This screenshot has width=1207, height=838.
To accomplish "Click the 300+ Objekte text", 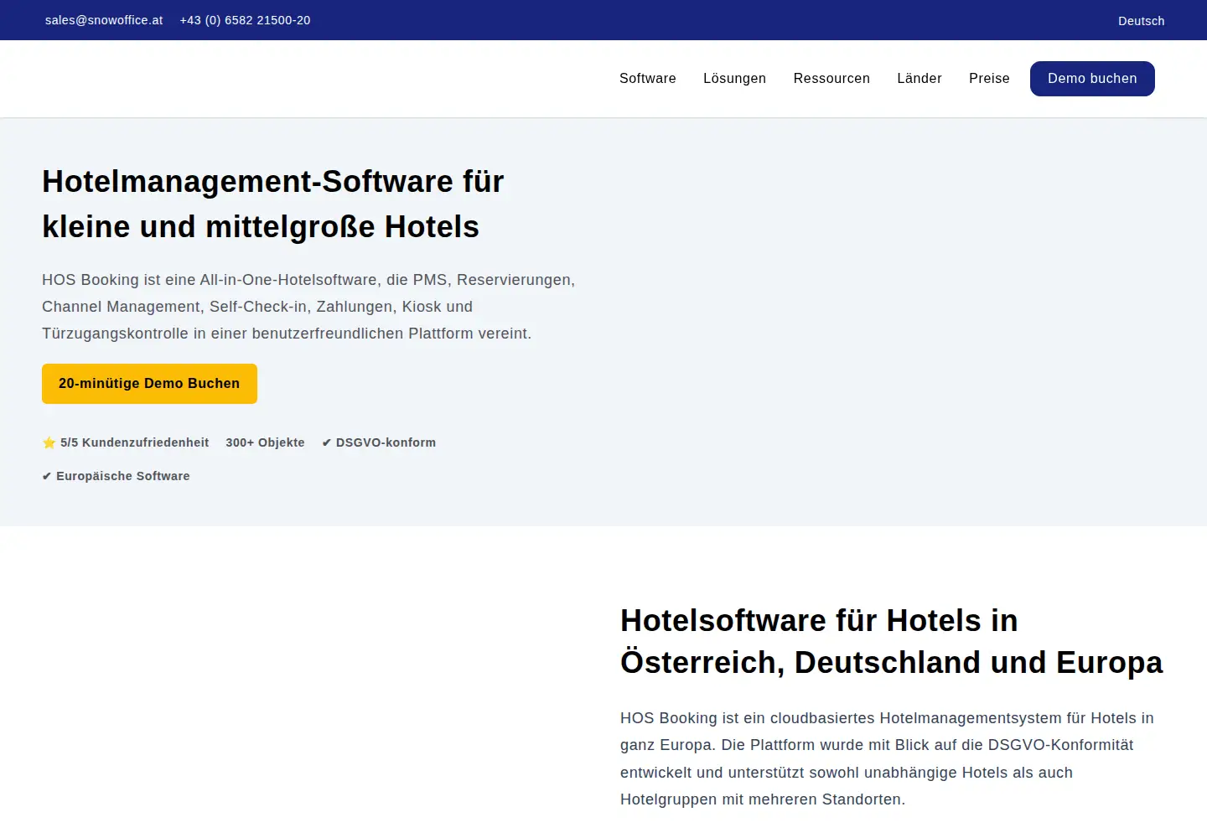I will pyautogui.click(x=265, y=442).
